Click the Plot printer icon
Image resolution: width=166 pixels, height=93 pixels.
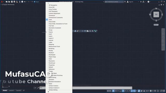pos(22,2)
